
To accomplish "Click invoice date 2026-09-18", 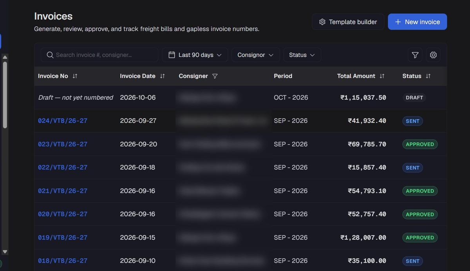I will click(x=137, y=167).
